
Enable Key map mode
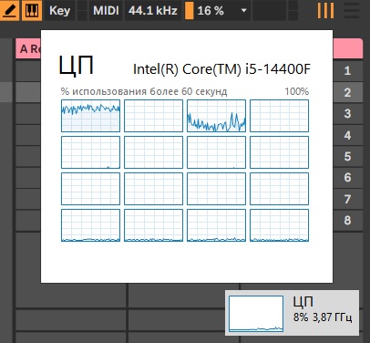(59, 10)
